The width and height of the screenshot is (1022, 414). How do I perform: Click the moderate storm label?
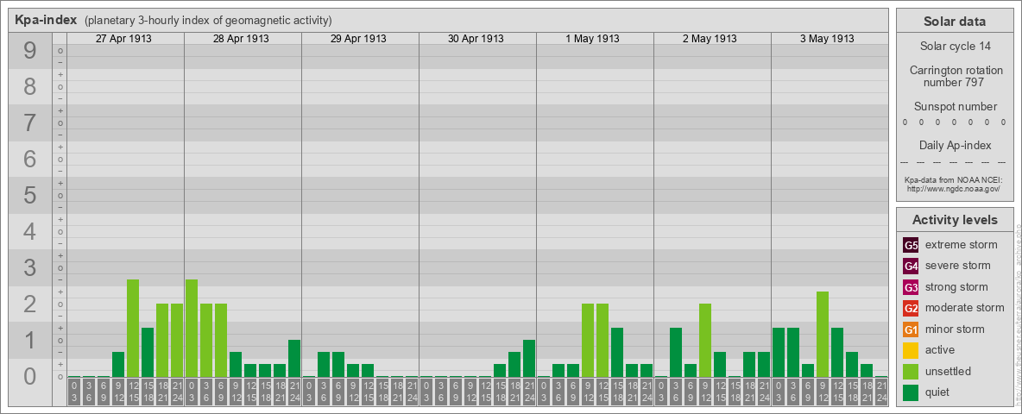[x=965, y=308]
